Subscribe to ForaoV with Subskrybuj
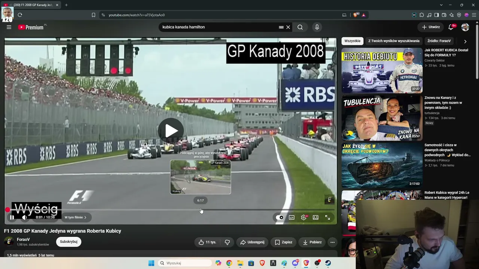The height and width of the screenshot is (269, 479). pyautogui.click(x=68, y=242)
